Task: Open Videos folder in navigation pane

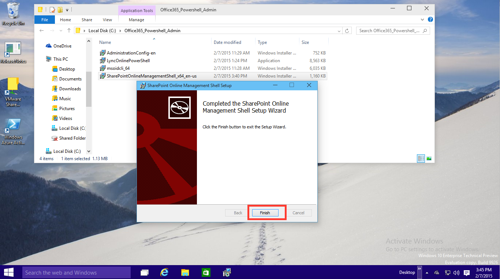Action: point(62,118)
